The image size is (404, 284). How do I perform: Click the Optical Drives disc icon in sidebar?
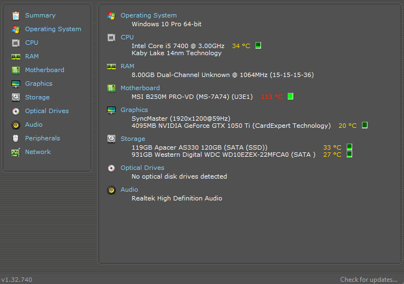(16, 111)
